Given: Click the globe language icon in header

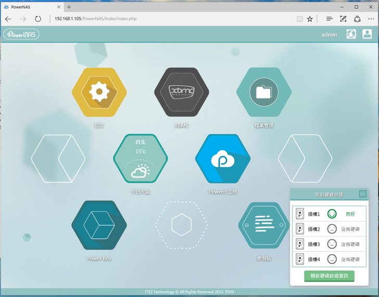Looking at the screenshot, I should pyautogui.click(x=351, y=34).
